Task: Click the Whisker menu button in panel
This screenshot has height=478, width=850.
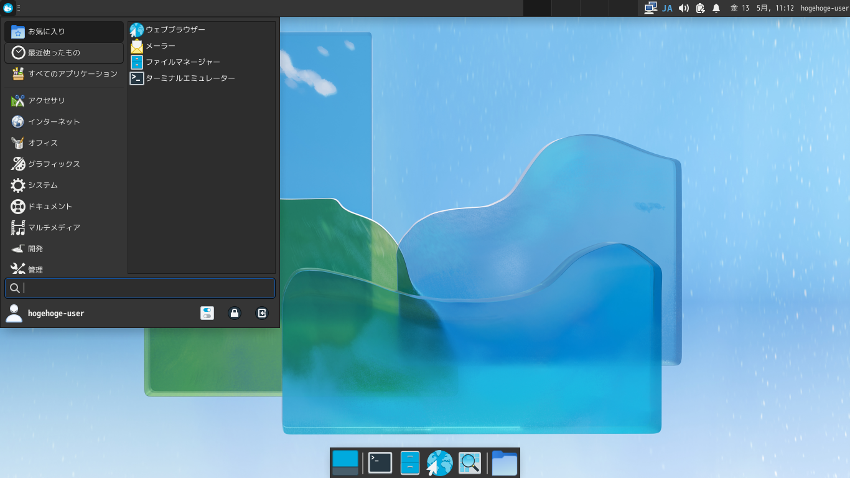Action: 8,8
